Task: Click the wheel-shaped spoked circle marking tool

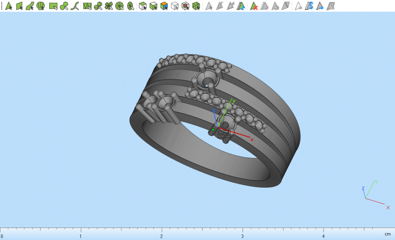Action: [119, 6]
